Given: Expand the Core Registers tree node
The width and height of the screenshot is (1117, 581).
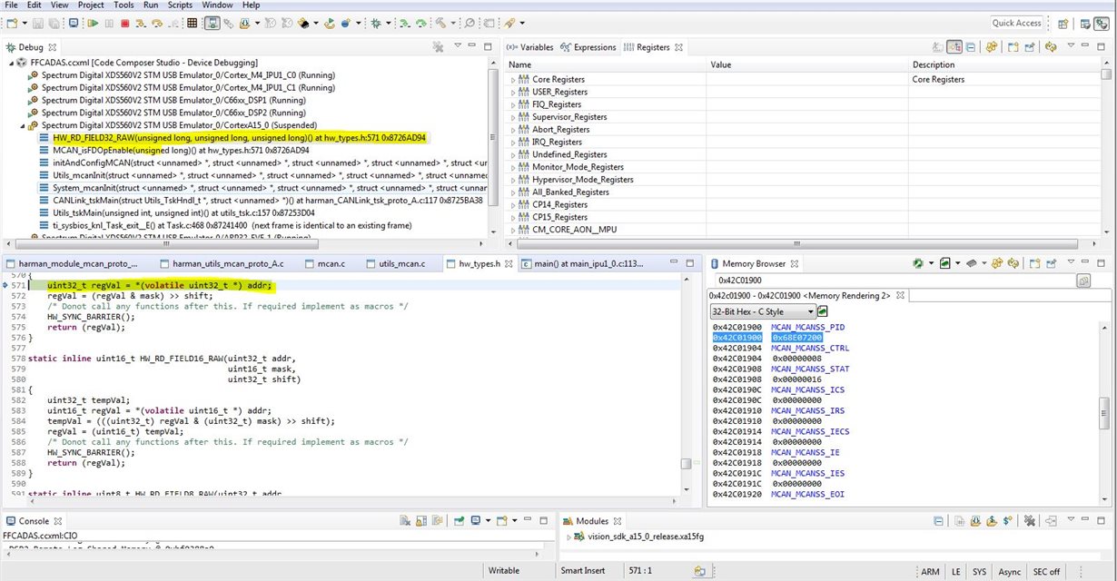Looking at the screenshot, I should 513,80.
